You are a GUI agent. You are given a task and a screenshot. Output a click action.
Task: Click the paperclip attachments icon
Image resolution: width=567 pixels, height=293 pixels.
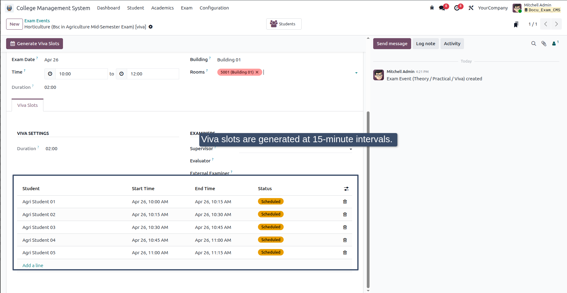point(544,44)
